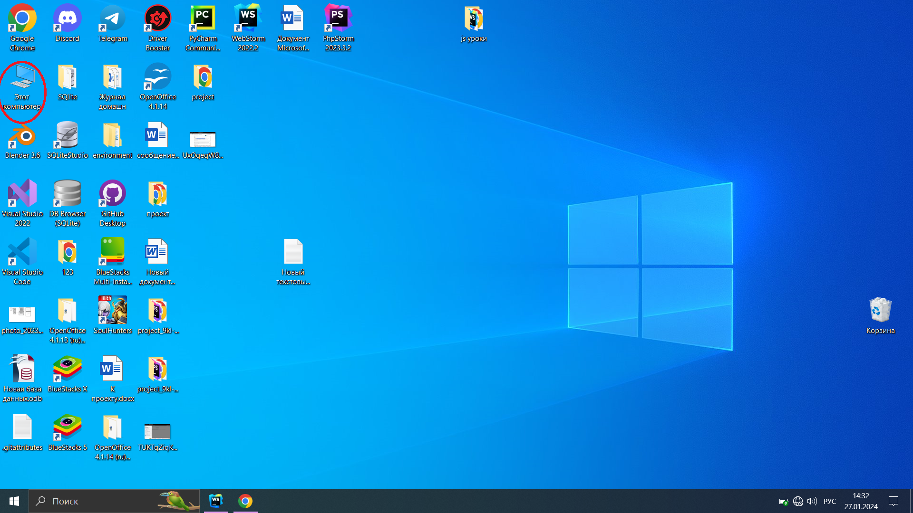Viewport: 913px width, 513px height.
Task: Select Новый текстовый document file
Action: click(x=293, y=262)
